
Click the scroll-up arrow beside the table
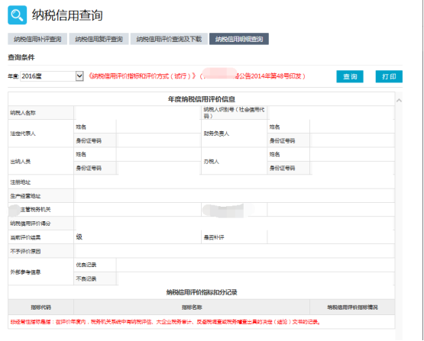[x=399, y=101]
